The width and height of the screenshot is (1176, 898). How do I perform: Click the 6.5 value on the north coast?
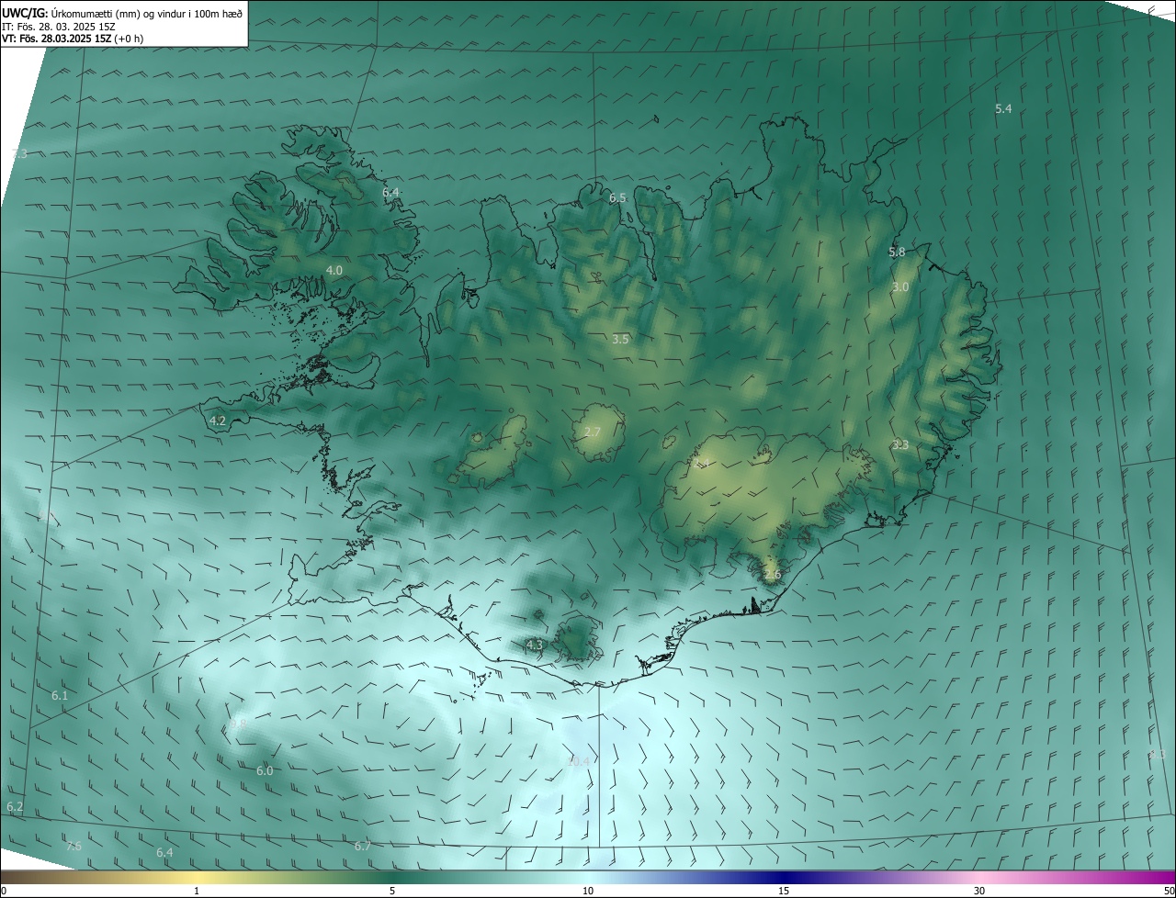(x=617, y=198)
